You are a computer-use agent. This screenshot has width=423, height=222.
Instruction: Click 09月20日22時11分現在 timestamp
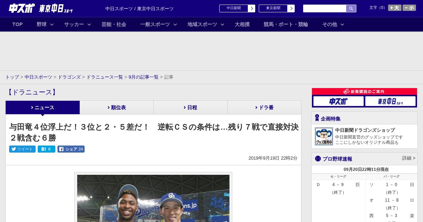(x=366, y=169)
